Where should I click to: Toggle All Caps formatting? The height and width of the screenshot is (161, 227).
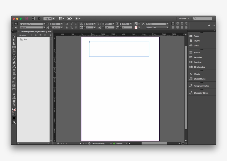(67, 23)
